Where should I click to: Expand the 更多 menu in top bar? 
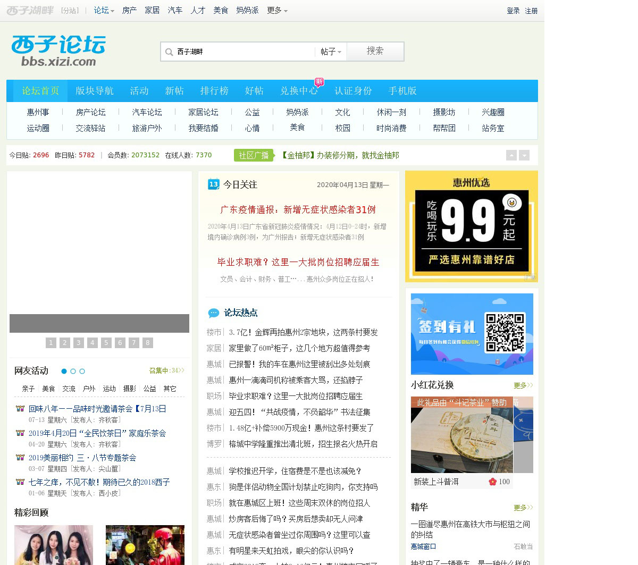[277, 10]
